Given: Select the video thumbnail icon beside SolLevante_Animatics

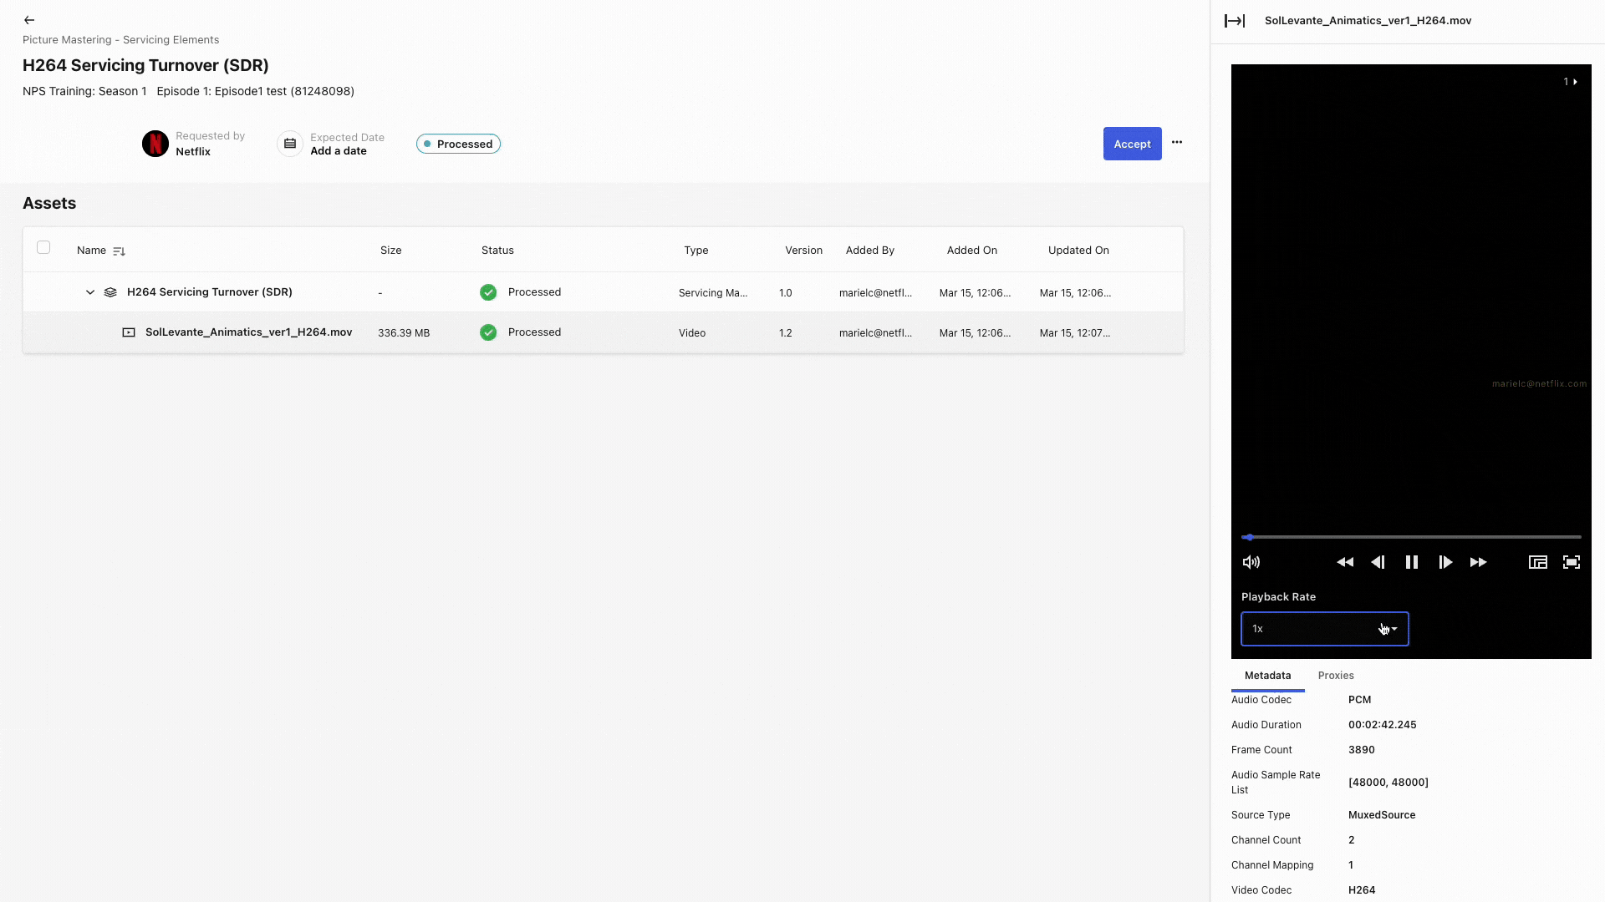Looking at the screenshot, I should click(x=129, y=332).
